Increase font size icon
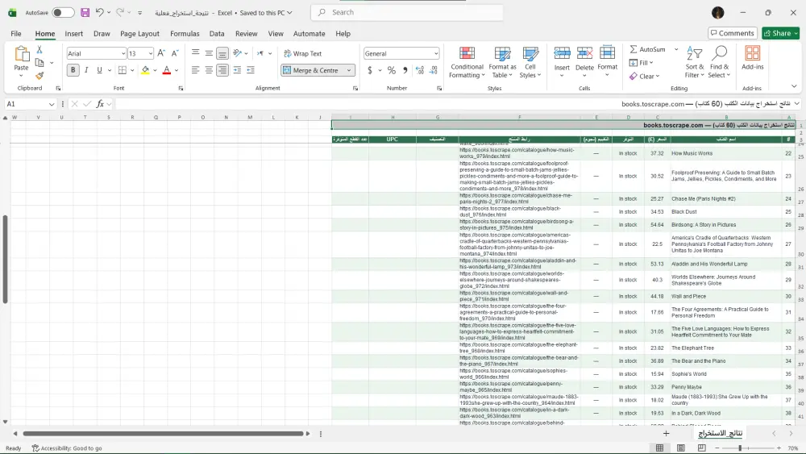 (161, 53)
